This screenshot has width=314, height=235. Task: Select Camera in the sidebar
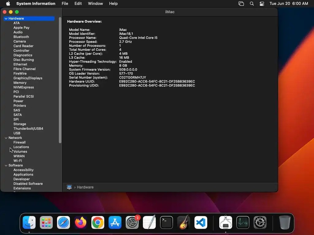point(20,41)
